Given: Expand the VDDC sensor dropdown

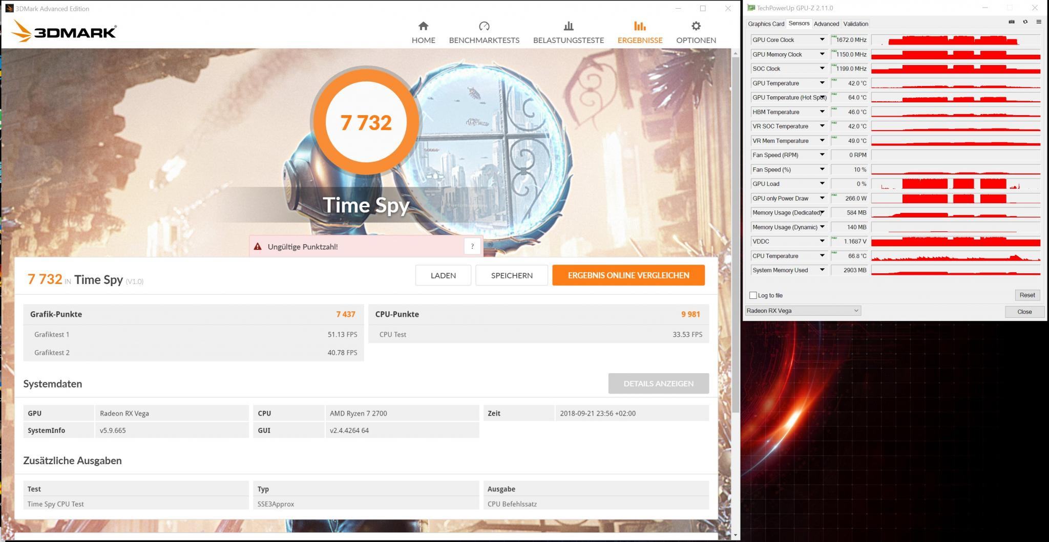Looking at the screenshot, I should point(822,241).
